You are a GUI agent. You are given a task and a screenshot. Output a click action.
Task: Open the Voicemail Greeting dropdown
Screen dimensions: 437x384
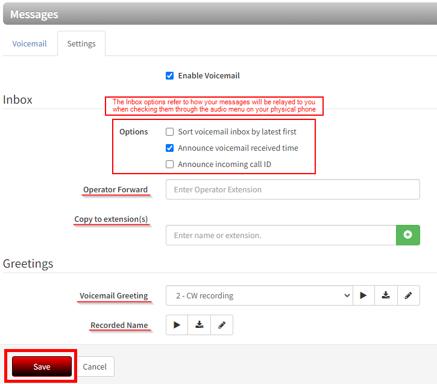pos(259,295)
